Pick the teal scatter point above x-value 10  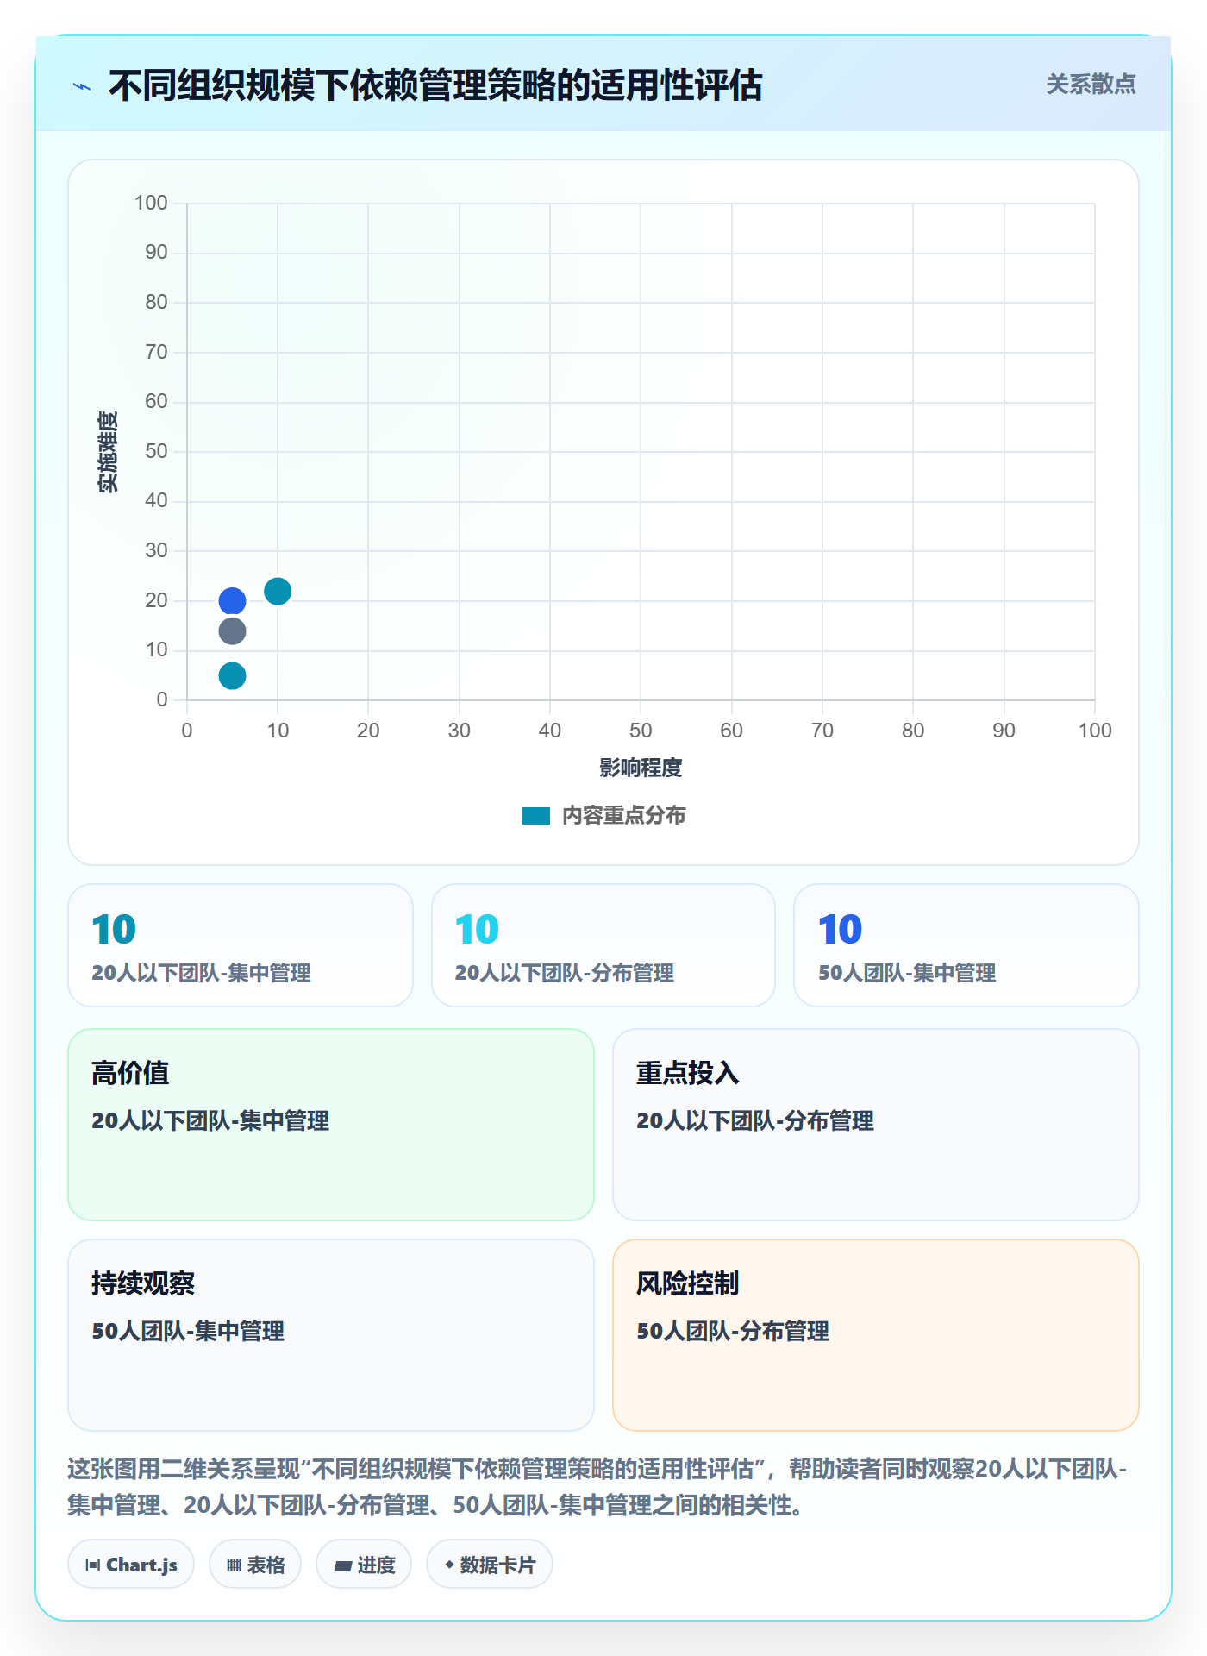coord(278,592)
